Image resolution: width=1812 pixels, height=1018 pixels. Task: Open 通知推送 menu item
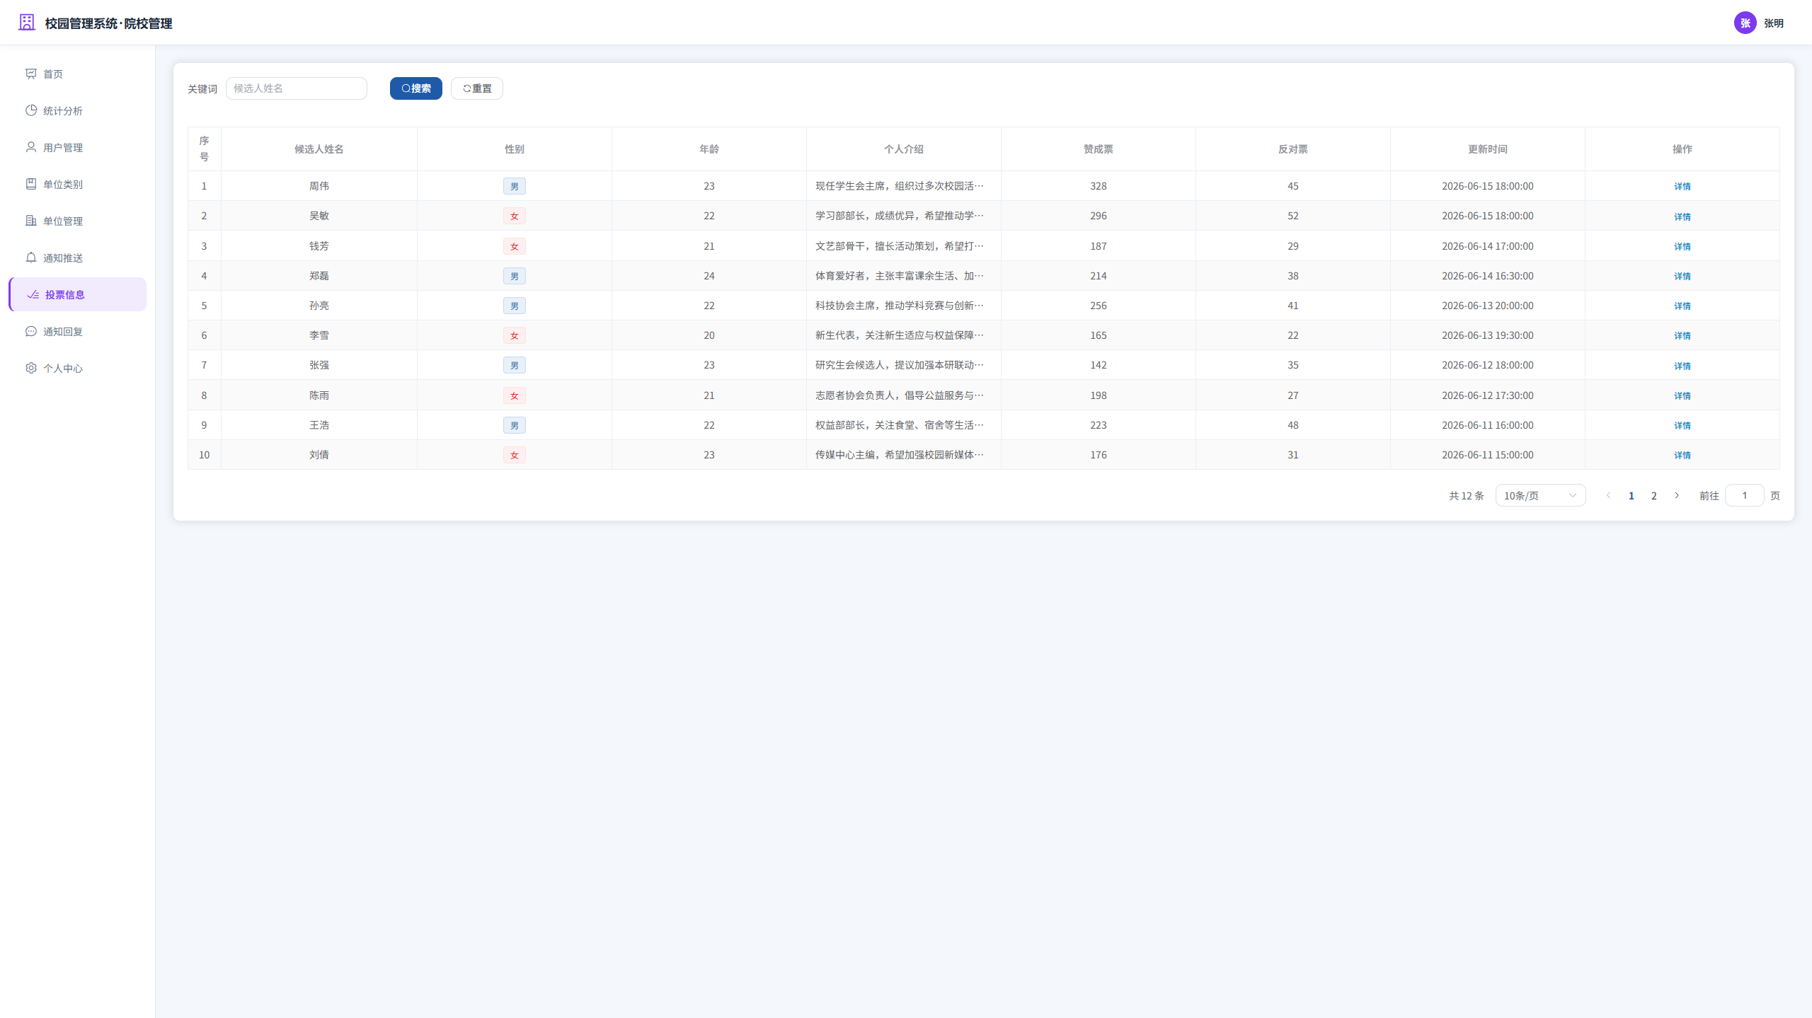(78, 258)
